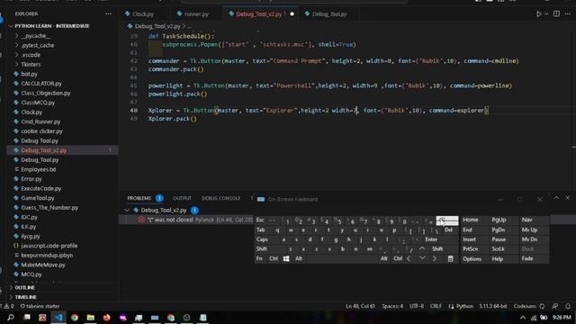Image resolution: width=576 pixels, height=324 pixels.
Task: Click the Spaces: 4 indentation status item
Action: (392, 306)
